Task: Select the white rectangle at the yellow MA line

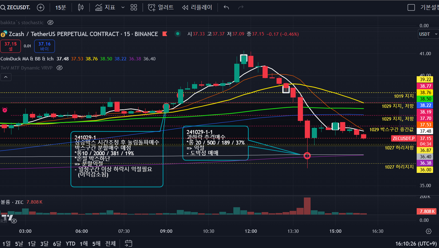Action: click(286, 89)
